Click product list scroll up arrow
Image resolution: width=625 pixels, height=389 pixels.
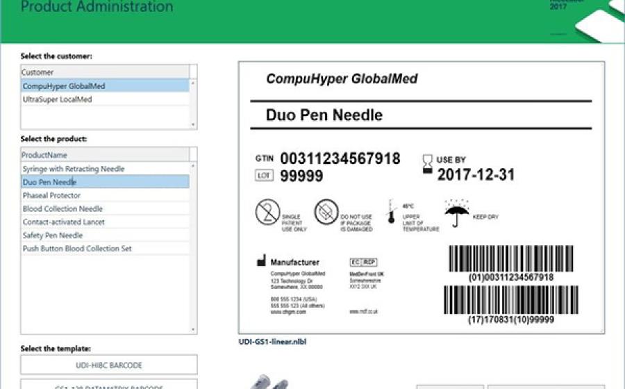tap(193, 166)
